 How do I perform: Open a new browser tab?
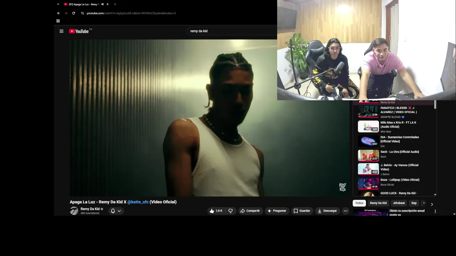coord(115,4)
